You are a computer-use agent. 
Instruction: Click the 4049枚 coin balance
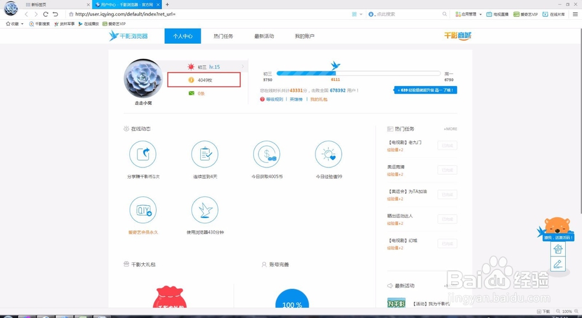(204, 80)
